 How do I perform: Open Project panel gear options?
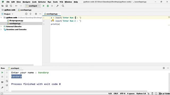pyautogui.click(x=36, y=14)
